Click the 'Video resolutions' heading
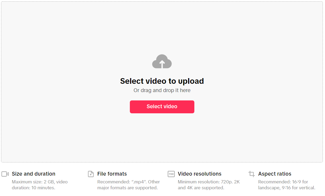This screenshot has width=325, height=196. point(200,174)
